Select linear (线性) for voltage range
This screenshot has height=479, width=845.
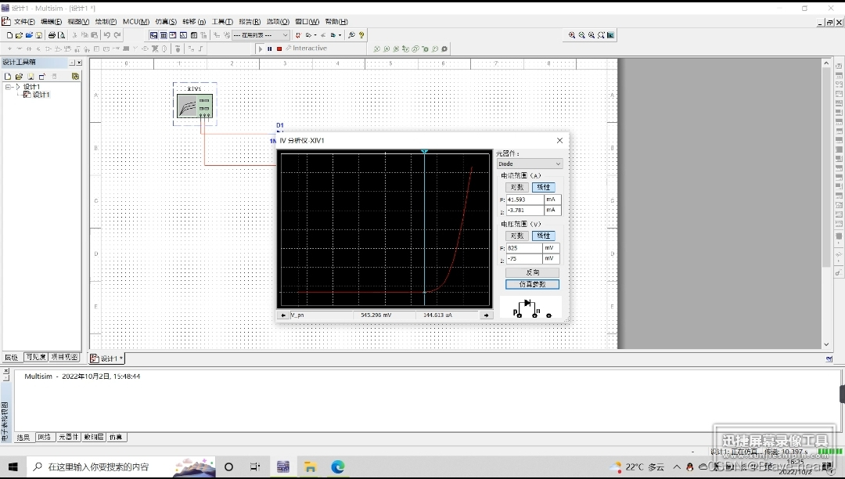pyautogui.click(x=544, y=236)
